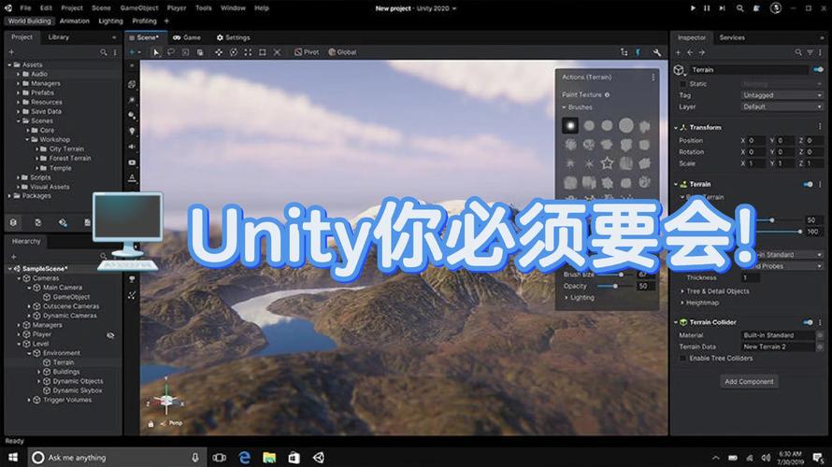Viewport: 832px width, 467px height.
Task: Select the star-shaped brush
Action: [x=607, y=163]
